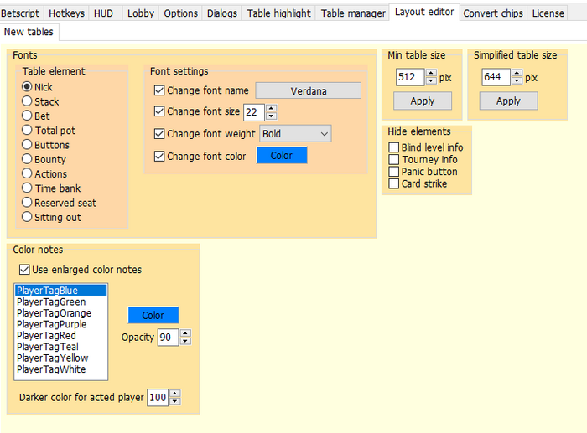
Task: Click the min table size input field
Action: coord(410,77)
